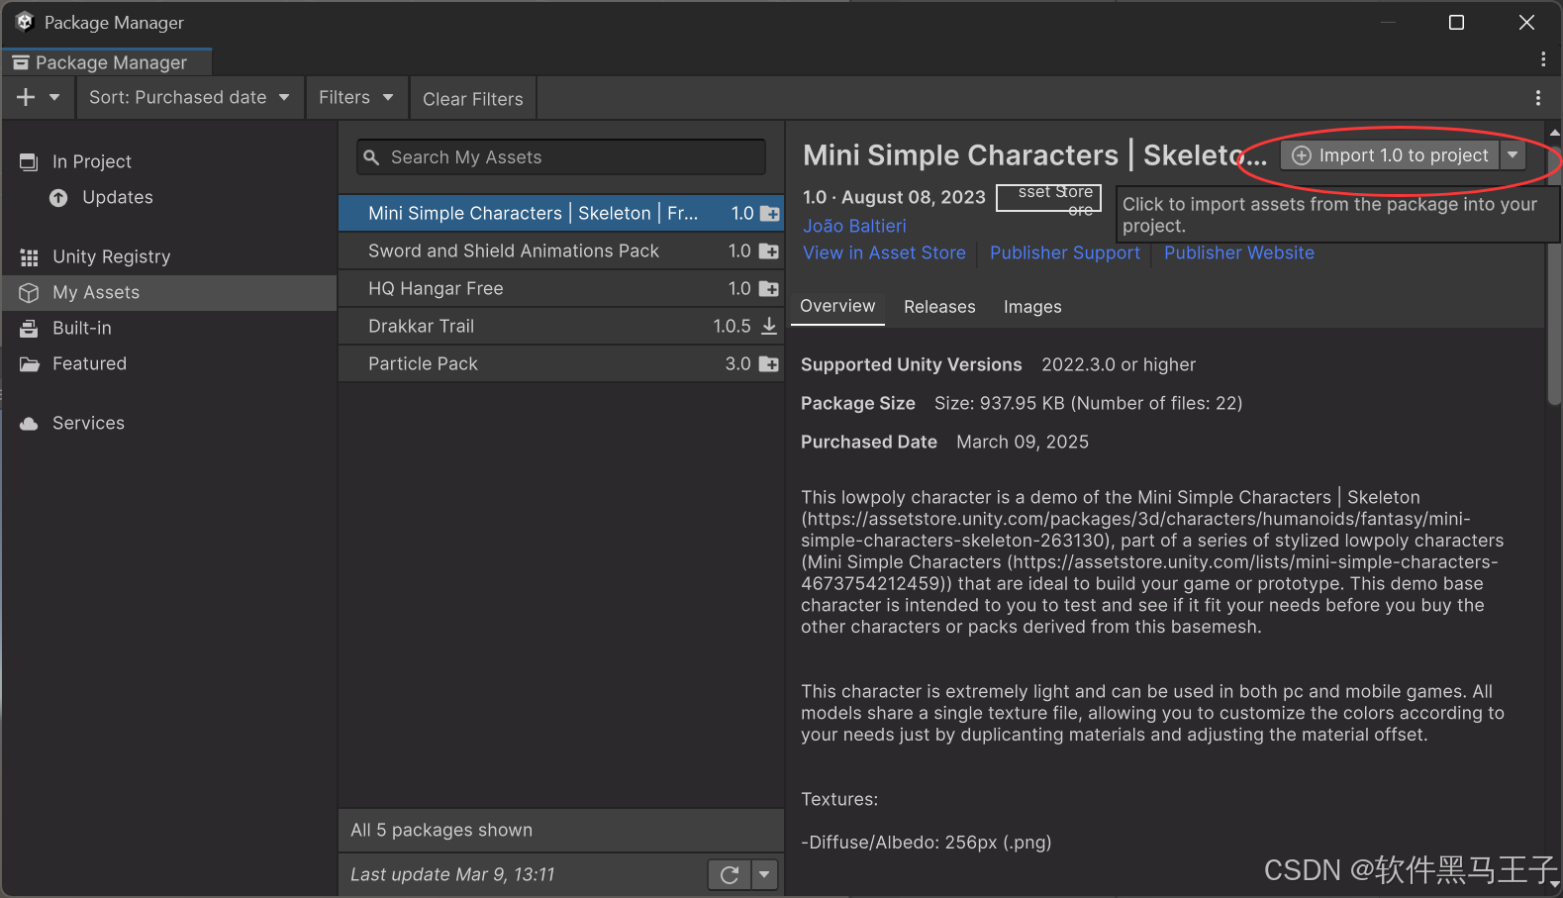The image size is (1563, 898).
Task: Click the scrollbar down arrow
Action: pyautogui.click(x=1554, y=884)
